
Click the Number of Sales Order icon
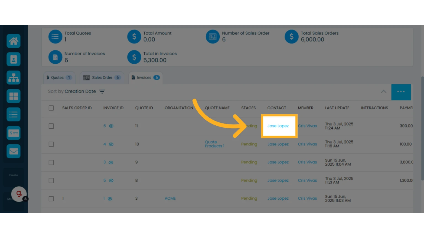pos(213,37)
